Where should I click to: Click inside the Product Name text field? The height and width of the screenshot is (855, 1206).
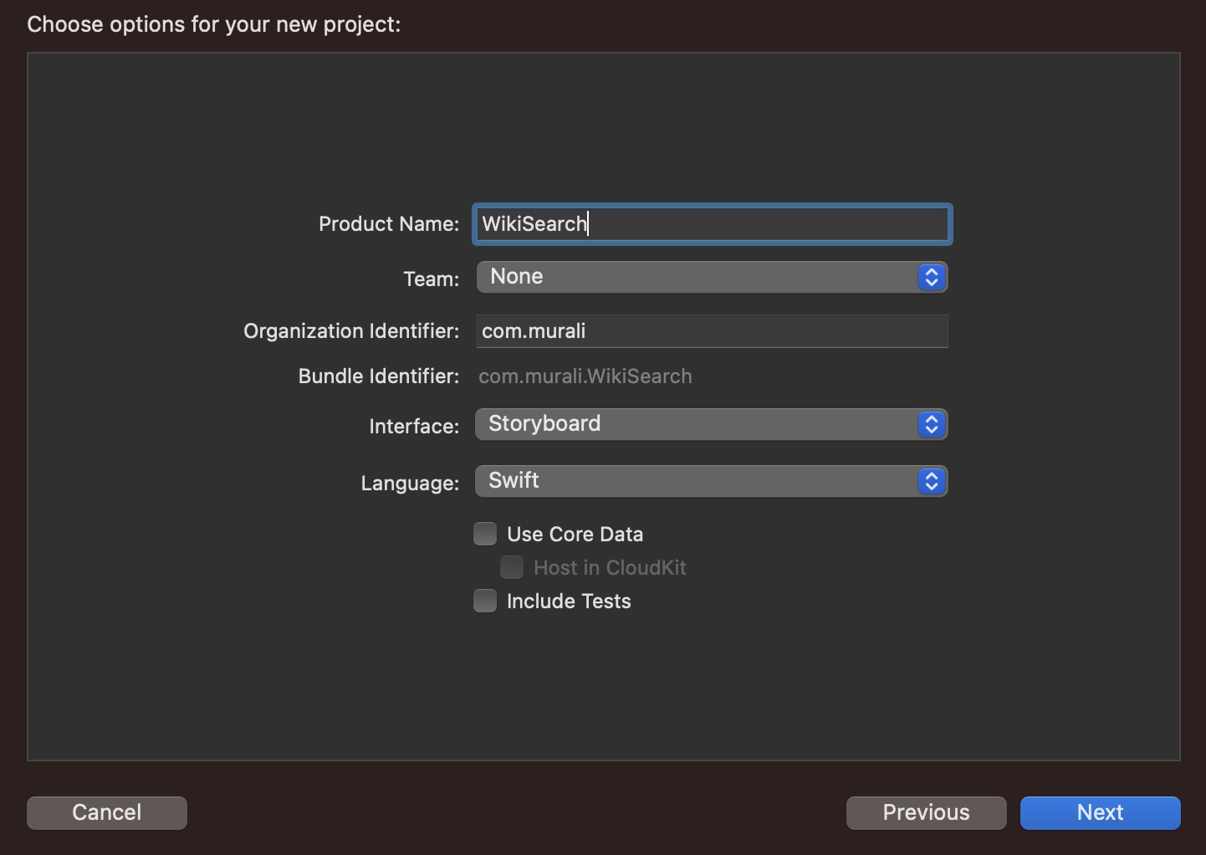pyautogui.click(x=711, y=224)
